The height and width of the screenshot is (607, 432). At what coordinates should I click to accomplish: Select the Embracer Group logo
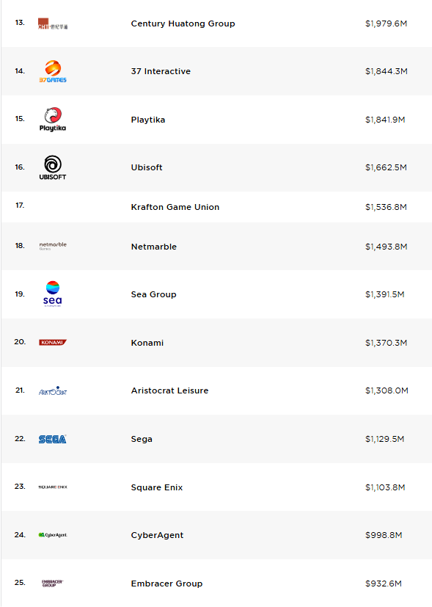52,584
